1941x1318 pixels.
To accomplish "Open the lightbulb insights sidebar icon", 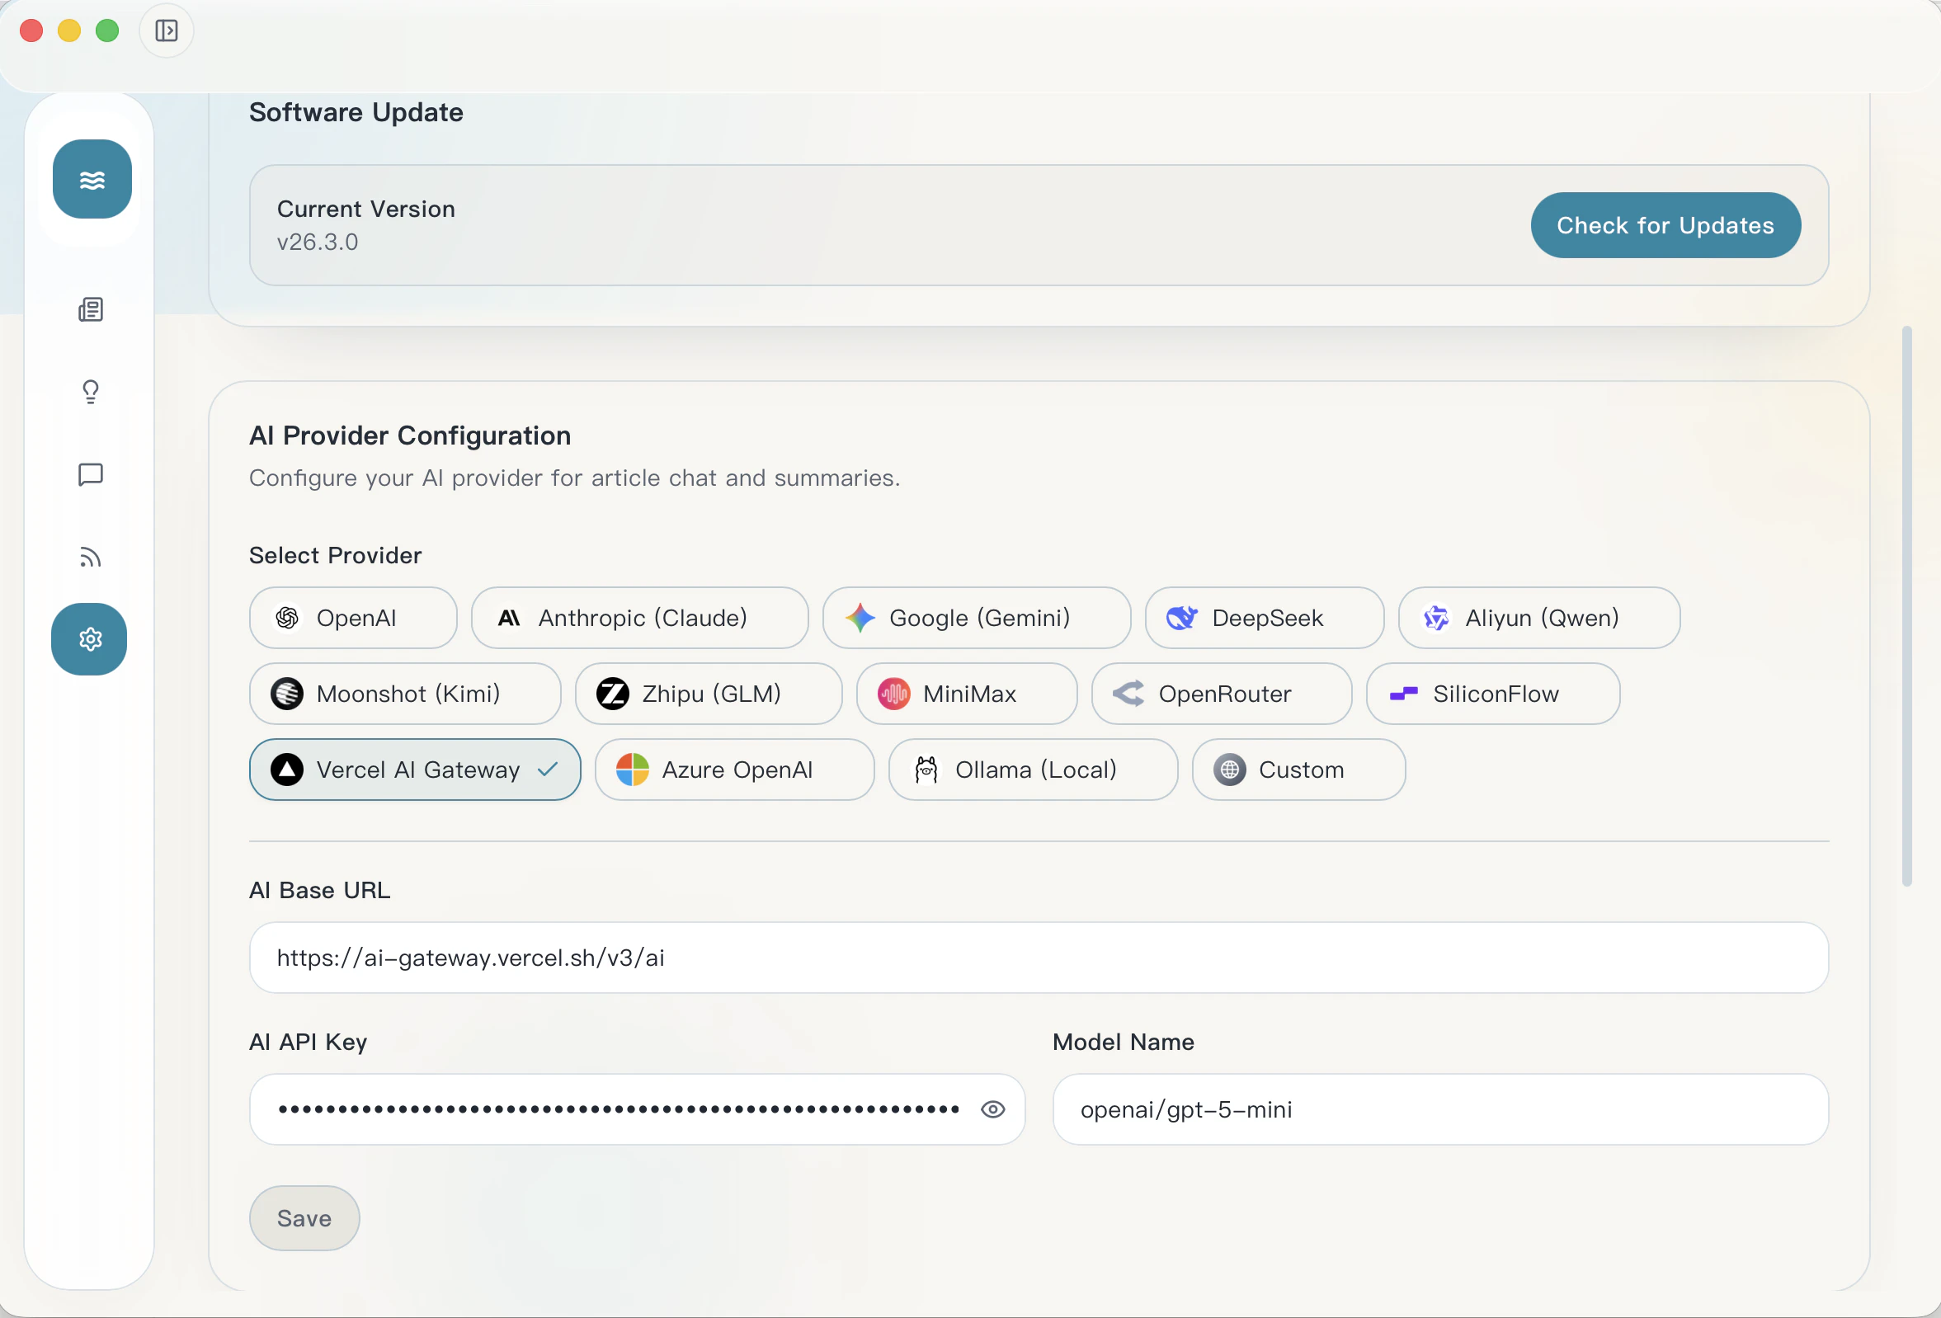I will 90,392.
